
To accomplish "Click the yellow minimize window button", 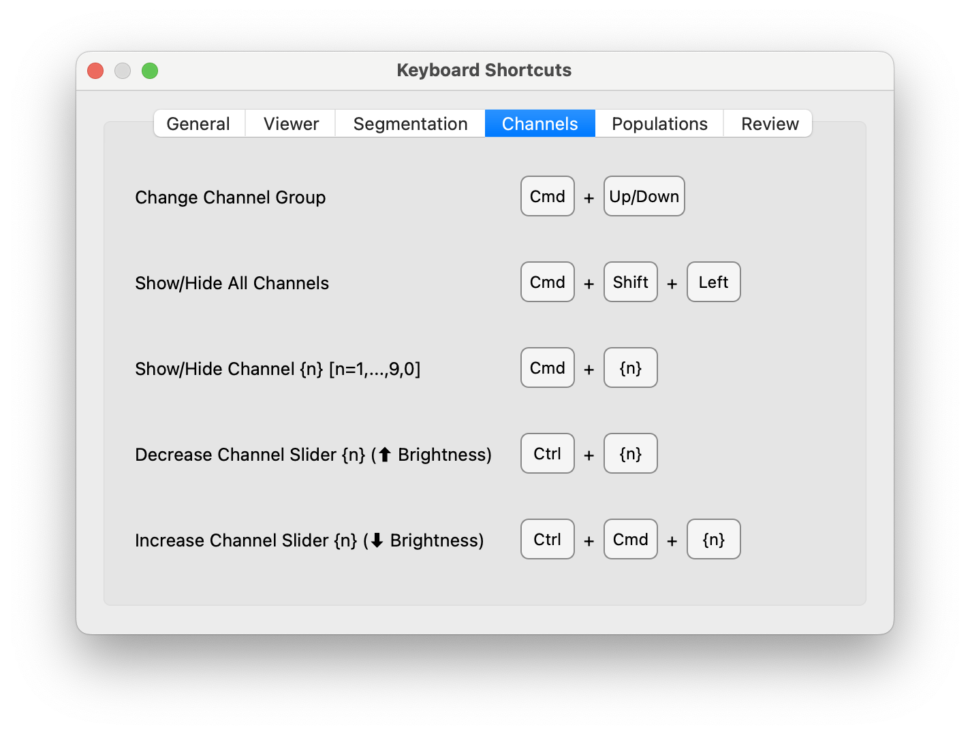I will [x=123, y=70].
